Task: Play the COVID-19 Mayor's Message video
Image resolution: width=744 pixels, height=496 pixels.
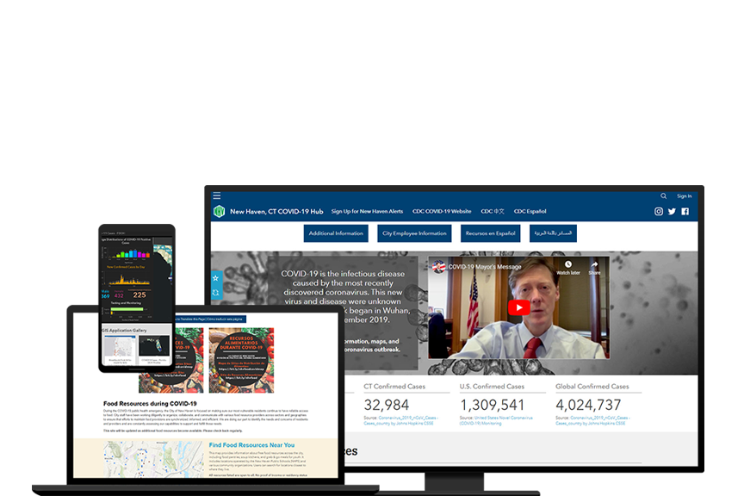Action: click(x=519, y=307)
